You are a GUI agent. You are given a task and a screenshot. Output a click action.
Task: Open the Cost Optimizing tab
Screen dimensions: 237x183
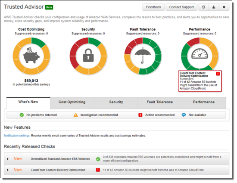[72, 102]
